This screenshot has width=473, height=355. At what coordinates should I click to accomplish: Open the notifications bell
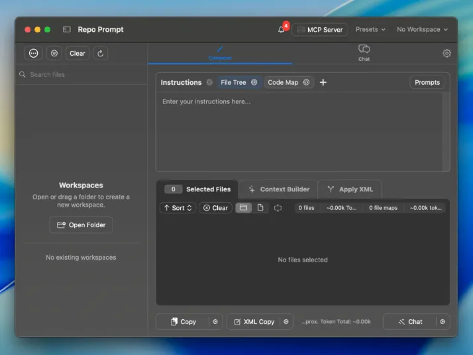coord(281,30)
